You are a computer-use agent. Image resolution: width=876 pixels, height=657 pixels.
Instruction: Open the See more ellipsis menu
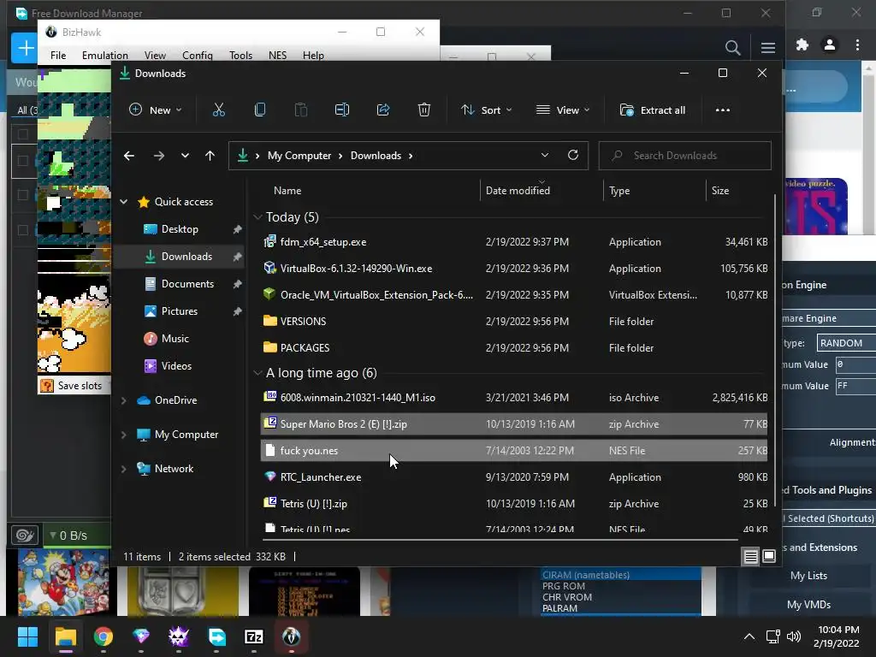pos(722,110)
